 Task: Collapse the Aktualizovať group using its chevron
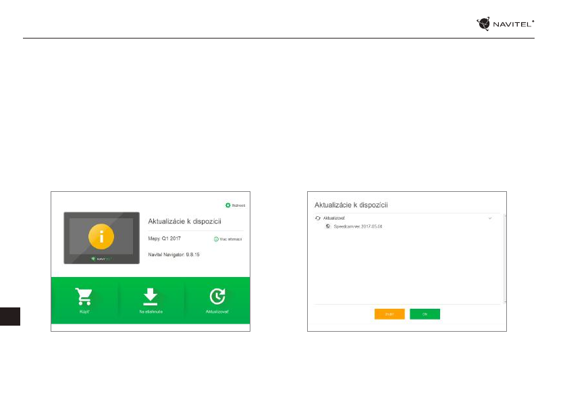490,218
